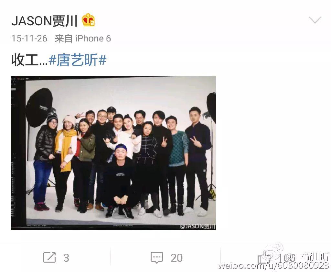Click the weibo.com/u/6080080923 watermark URL
The width and height of the screenshot is (331, 272).
coord(274,266)
